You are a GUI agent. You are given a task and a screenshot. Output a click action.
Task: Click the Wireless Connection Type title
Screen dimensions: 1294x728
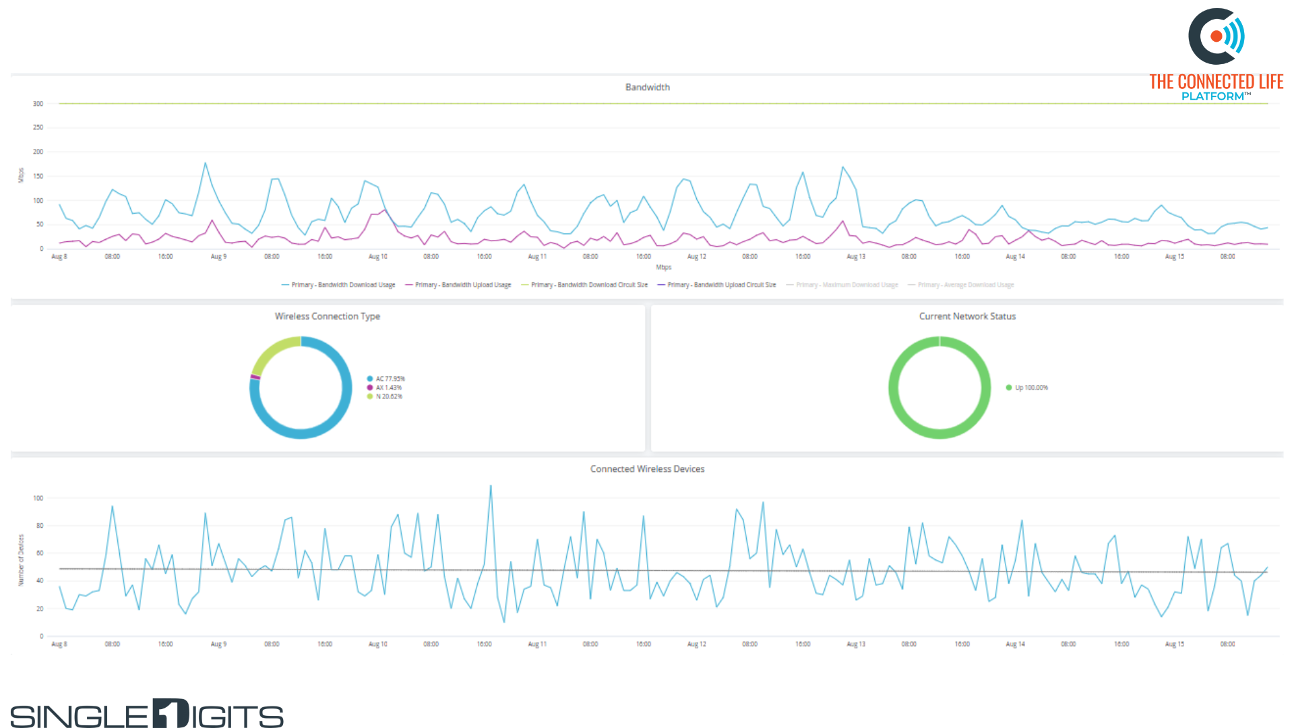(328, 316)
